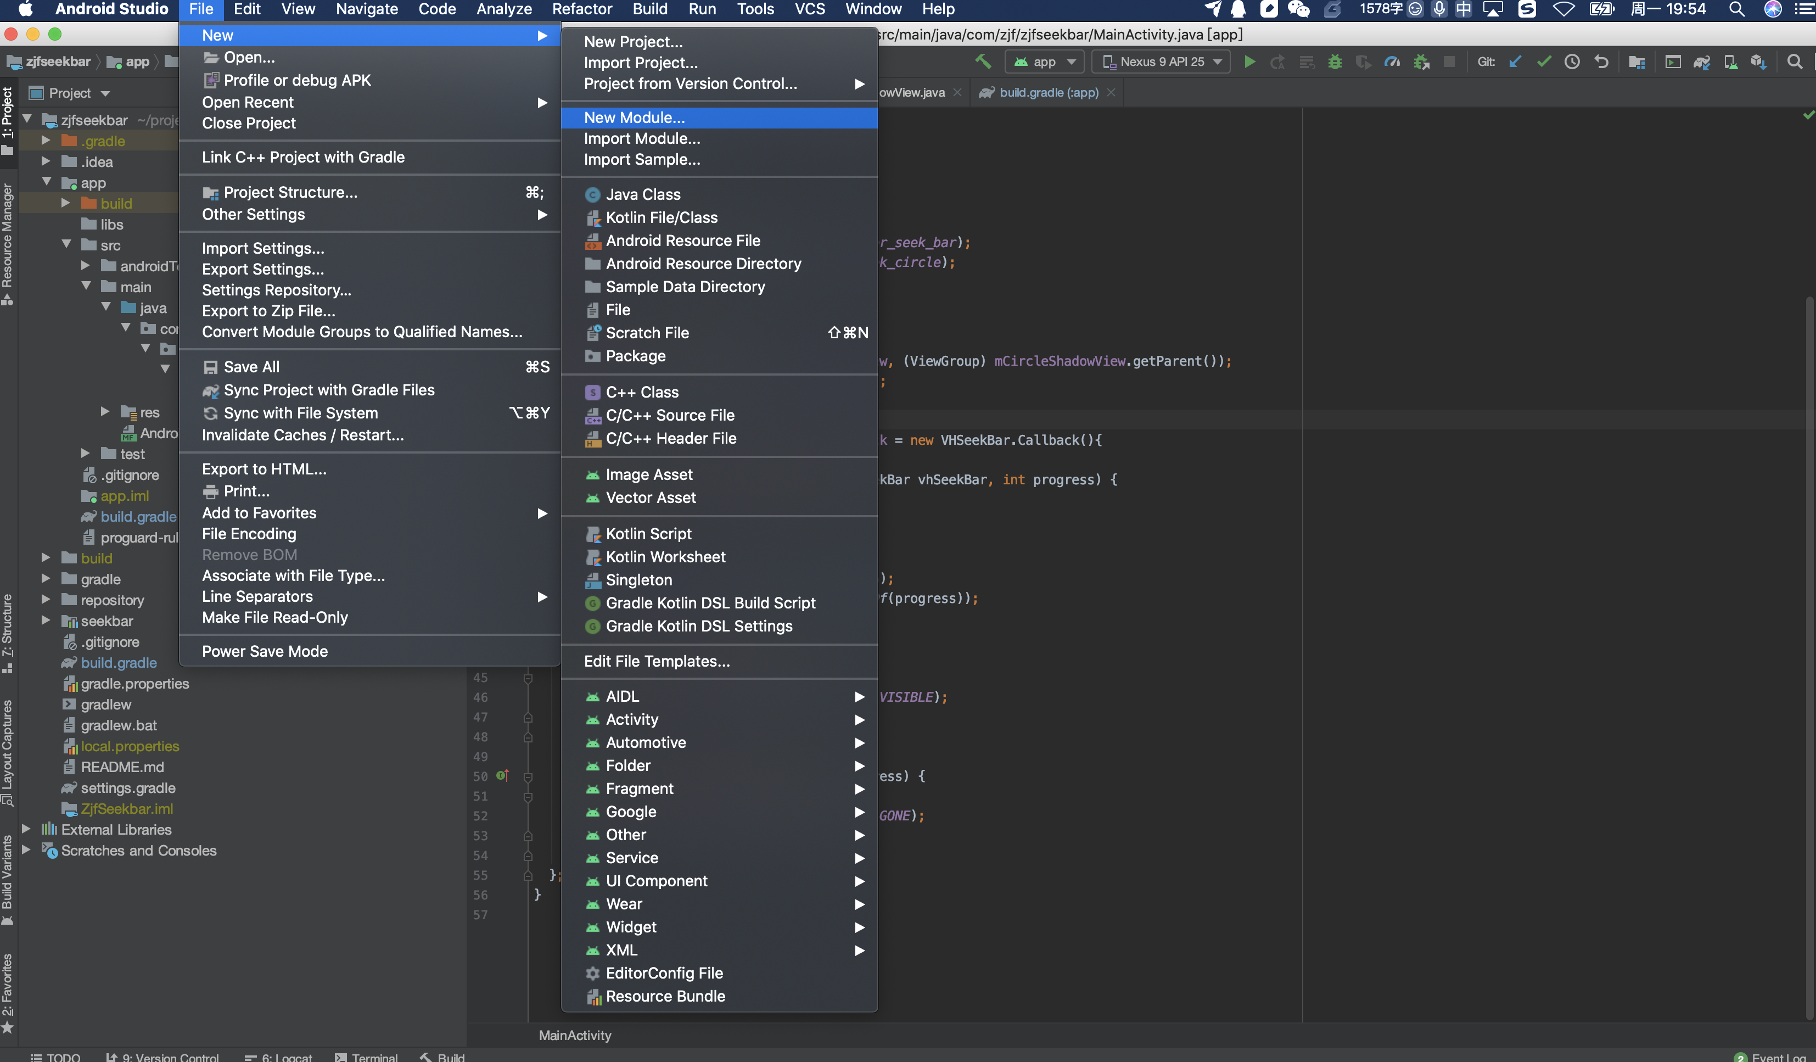Image resolution: width=1816 pixels, height=1062 pixels.
Task: Click the Git commit checkmark icon
Action: pyautogui.click(x=1544, y=62)
